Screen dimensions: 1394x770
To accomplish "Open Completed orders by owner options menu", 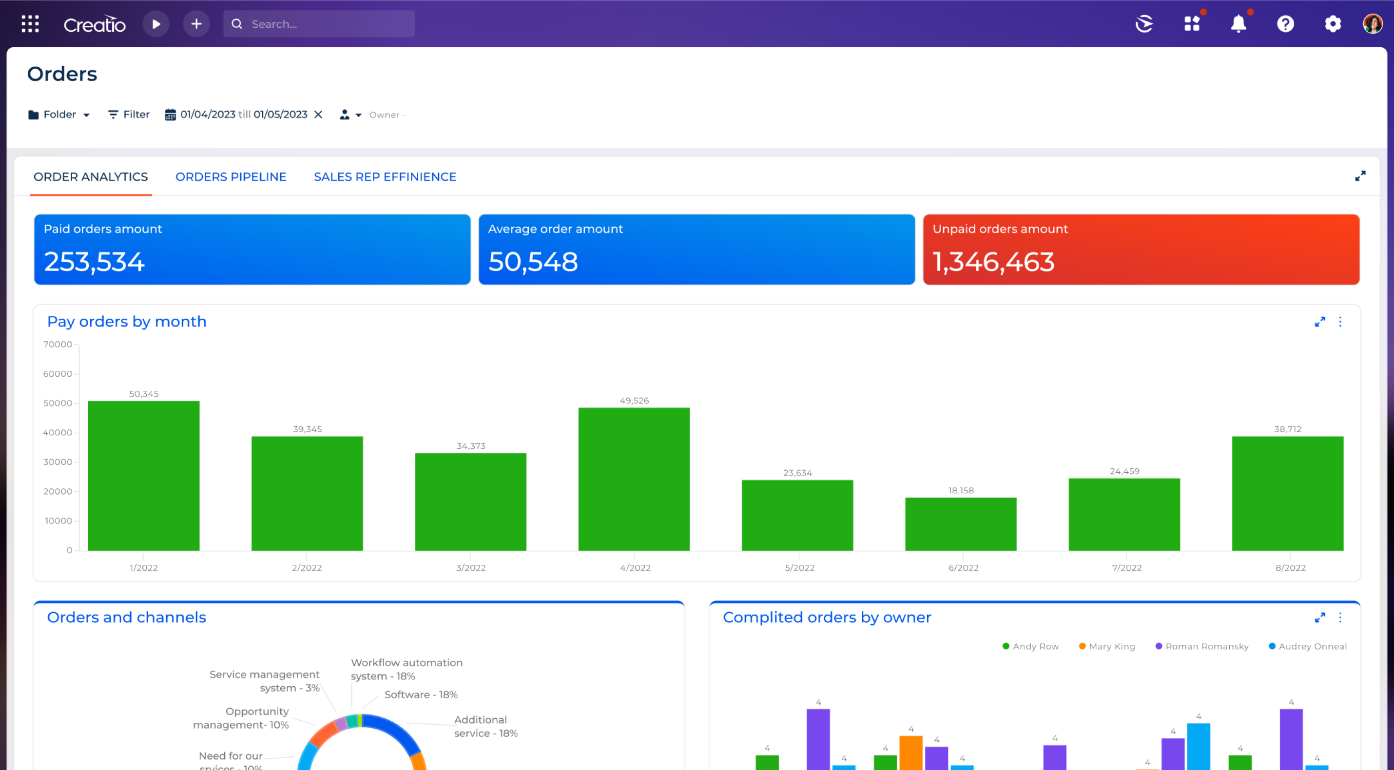I will tap(1340, 617).
